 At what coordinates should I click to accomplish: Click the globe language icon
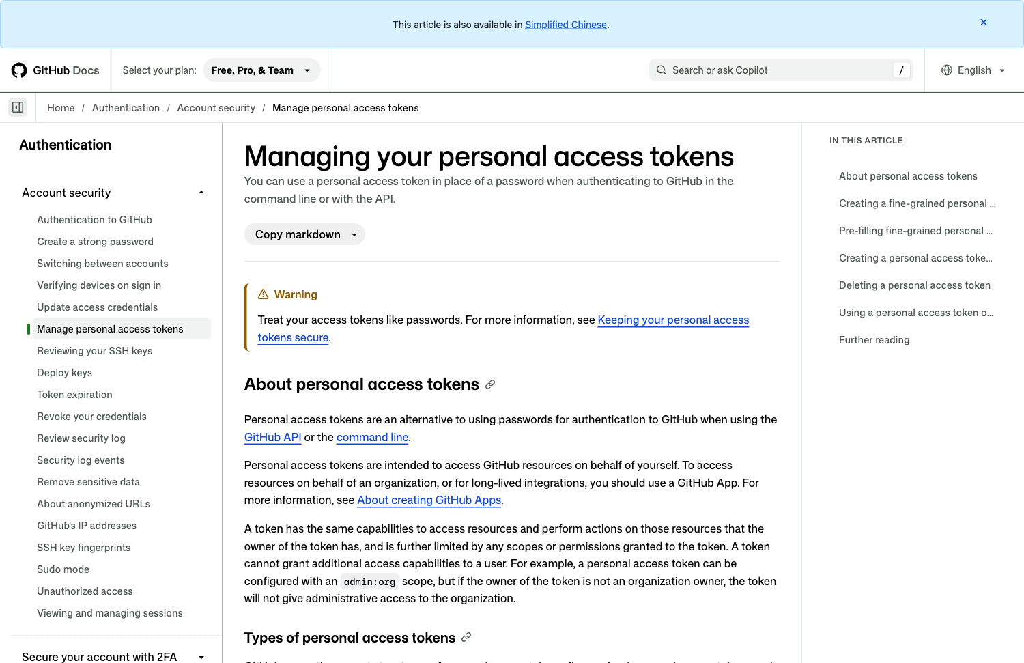(947, 70)
